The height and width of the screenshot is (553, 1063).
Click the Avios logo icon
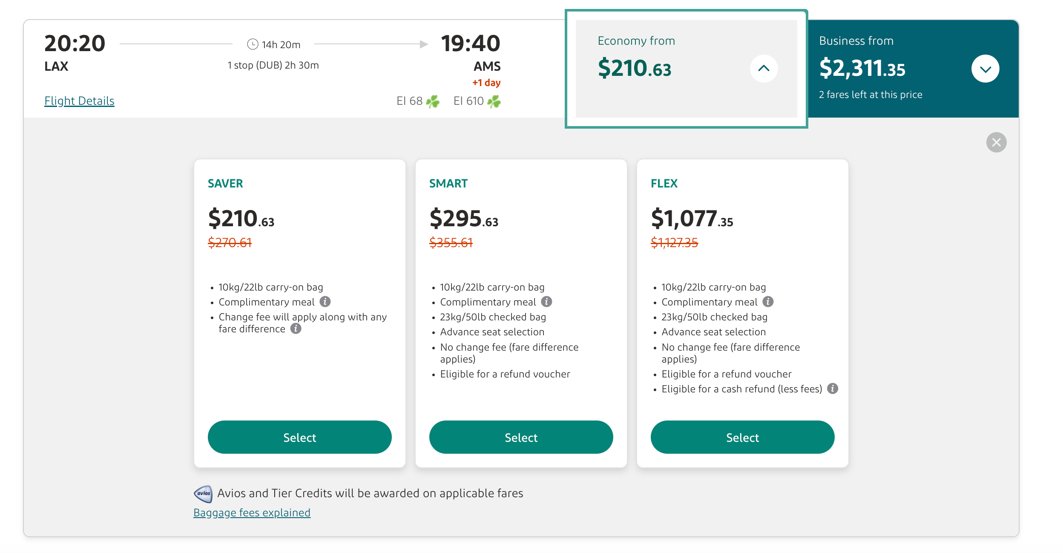point(203,493)
